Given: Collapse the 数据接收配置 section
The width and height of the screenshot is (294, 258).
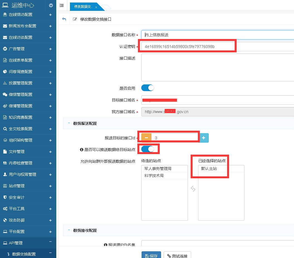Looking at the screenshot, I should 69,230.
